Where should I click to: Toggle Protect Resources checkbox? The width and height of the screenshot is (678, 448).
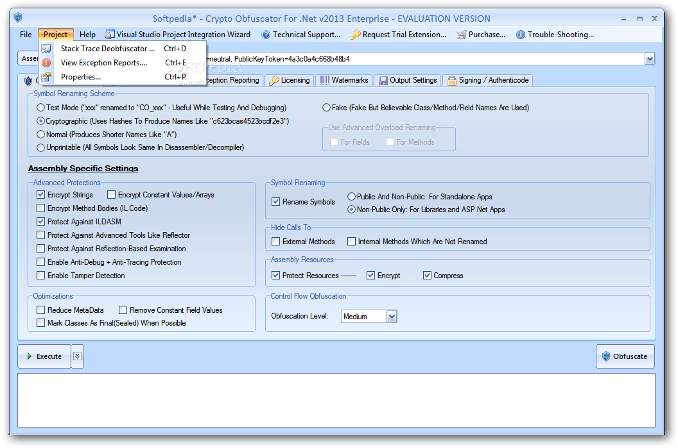[275, 276]
